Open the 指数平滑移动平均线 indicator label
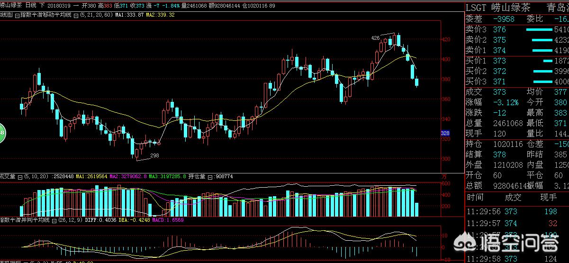The width and height of the screenshot is (569, 263). pos(46,15)
